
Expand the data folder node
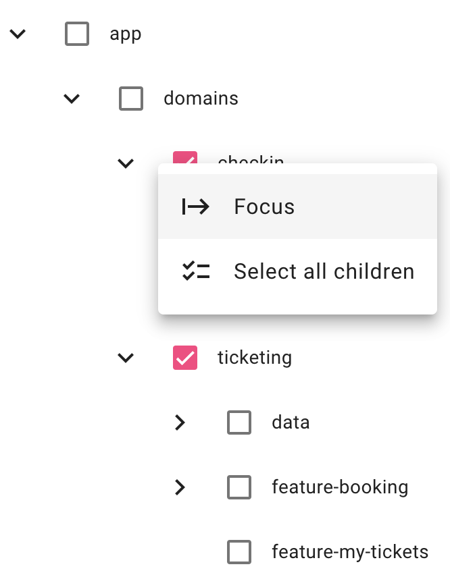[180, 422]
